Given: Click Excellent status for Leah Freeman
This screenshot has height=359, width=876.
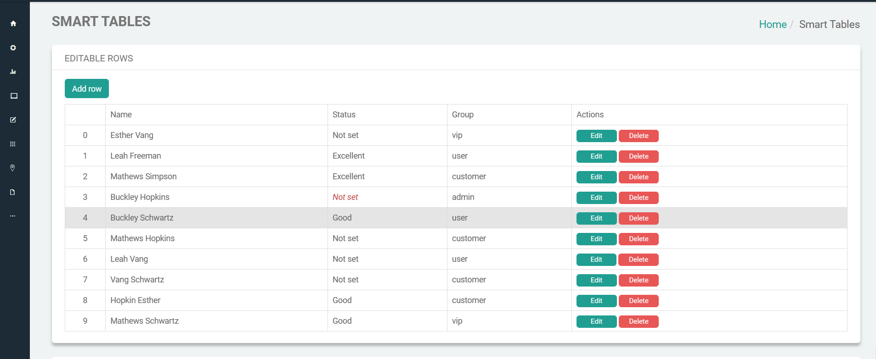Looking at the screenshot, I should 349,156.
